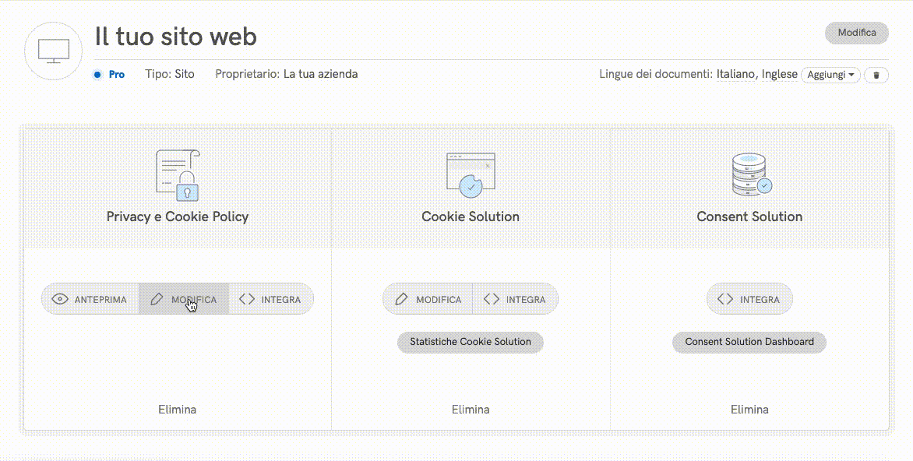Screen dimensions: 913x461
Task: Select the Pro plan radio indicator
Action: pos(97,75)
